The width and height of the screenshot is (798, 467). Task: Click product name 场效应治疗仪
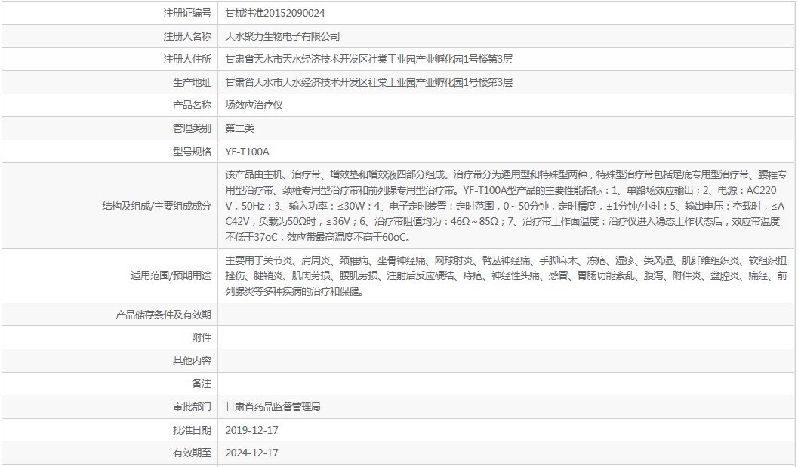click(254, 106)
